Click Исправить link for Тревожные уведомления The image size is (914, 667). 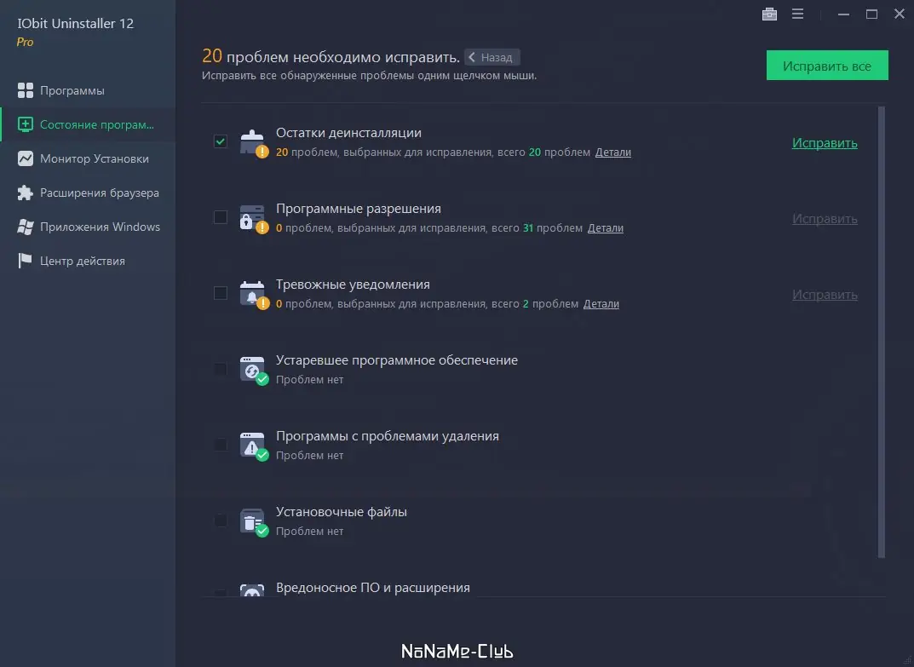[x=825, y=295]
